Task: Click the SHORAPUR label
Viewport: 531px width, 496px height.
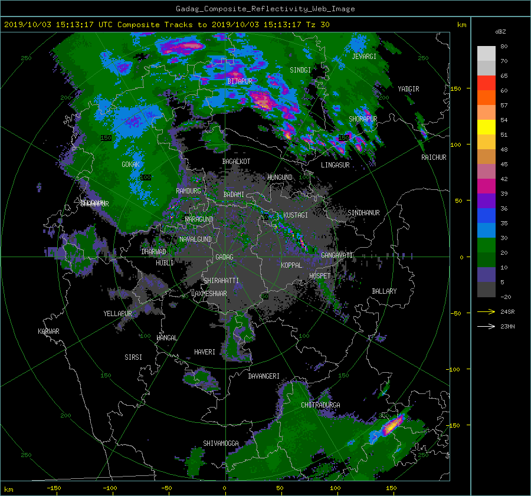Action: pos(363,119)
